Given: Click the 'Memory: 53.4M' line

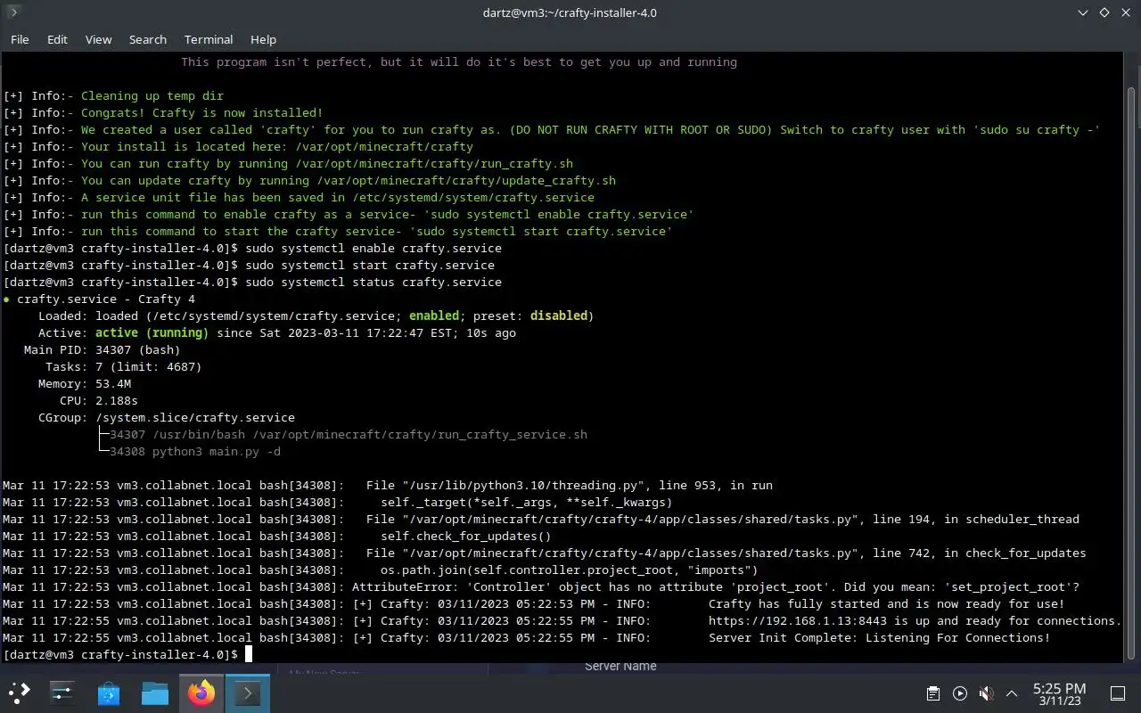Looking at the screenshot, I should point(85,383).
